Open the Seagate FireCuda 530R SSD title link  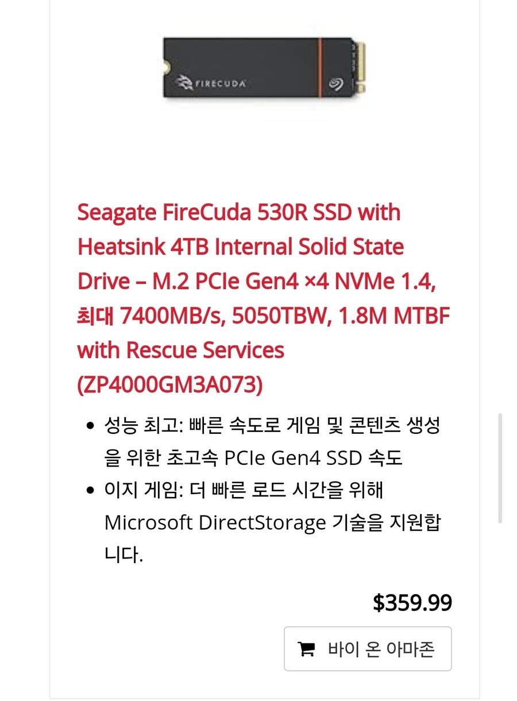coord(238,213)
